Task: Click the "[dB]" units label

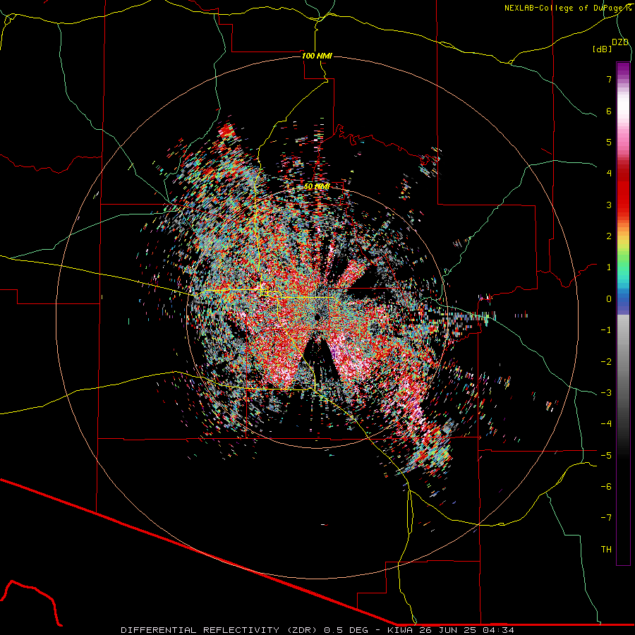Action: click(603, 49)
